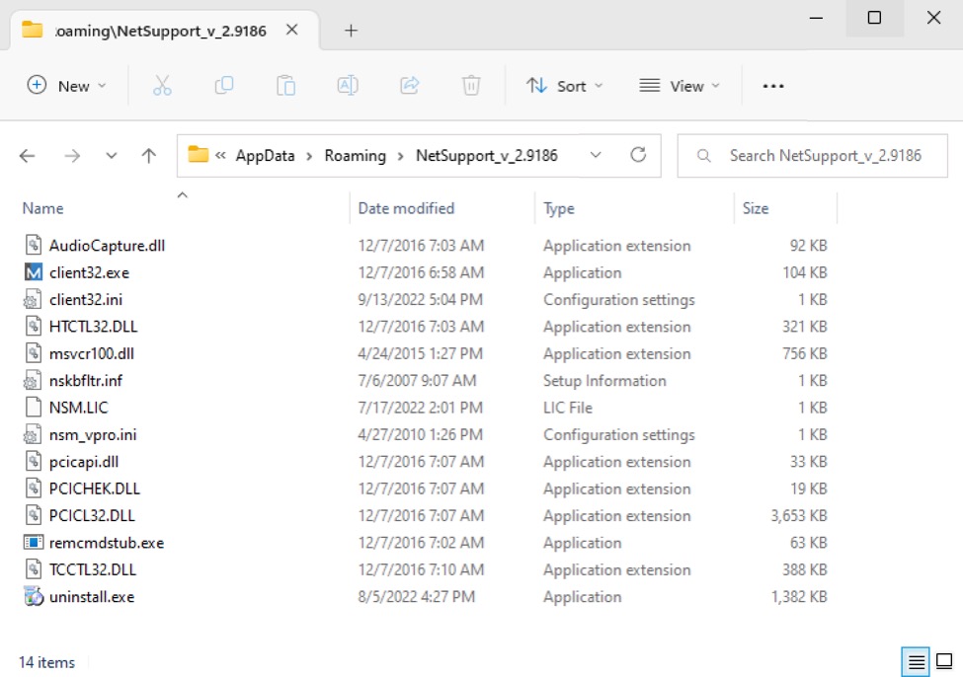963x677 pixels.
Task: Go up one folder level
Action: point(149,156)
